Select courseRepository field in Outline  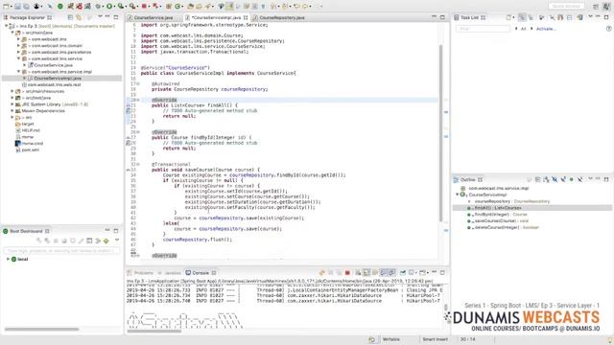point(511,201)
